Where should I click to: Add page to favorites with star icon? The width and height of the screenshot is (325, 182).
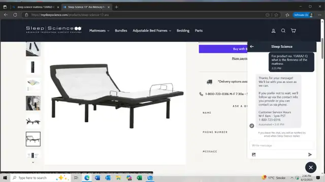[276, 15]
